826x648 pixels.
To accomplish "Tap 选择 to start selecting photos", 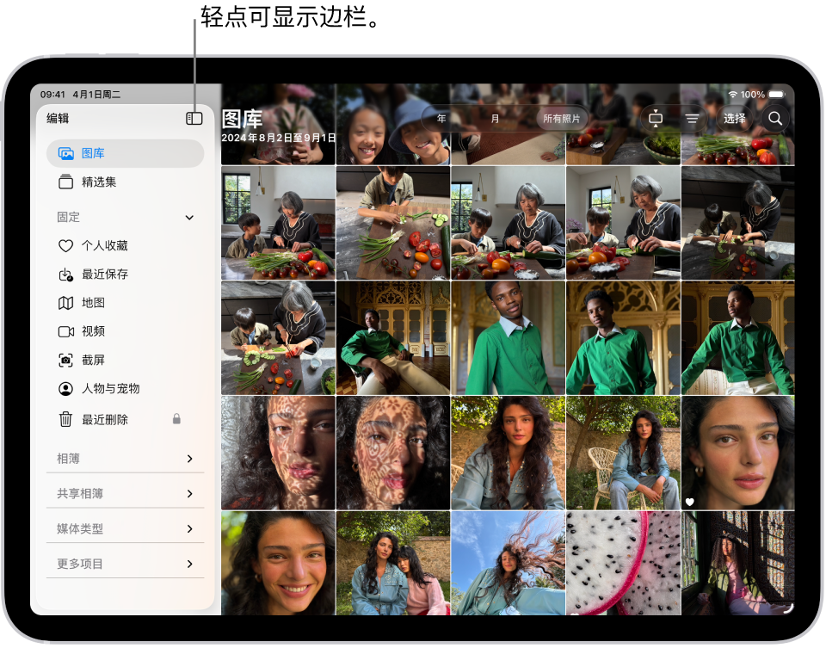I will point(736,119).
